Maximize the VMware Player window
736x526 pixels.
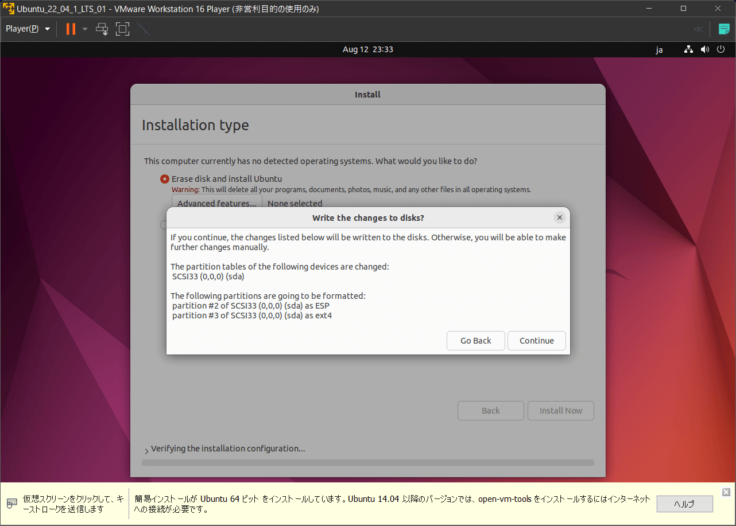click(683, 9)
